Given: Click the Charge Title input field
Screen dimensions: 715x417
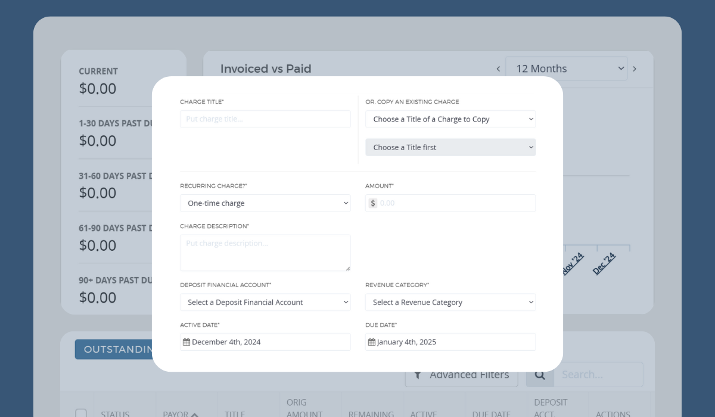Looking at the screenshot, I should coord(265,119).
